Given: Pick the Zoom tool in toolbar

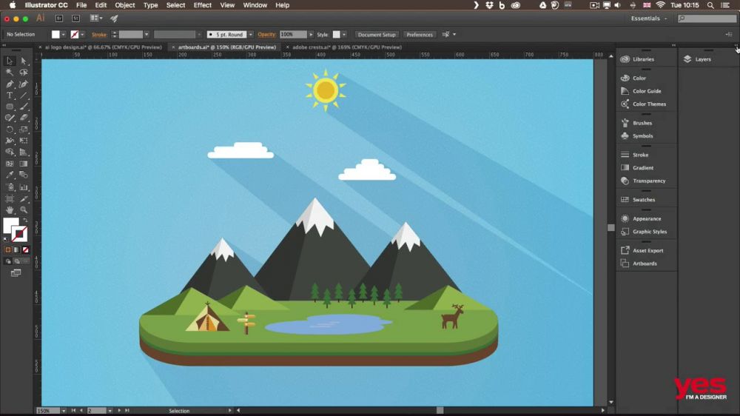Looking at the screenshot, I should (24, 210).
